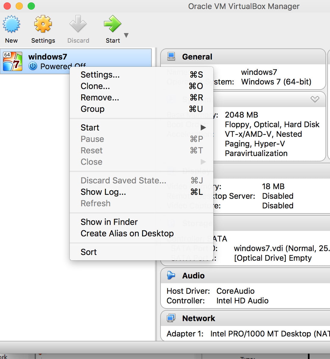This screenshot has height=359, width=330.
Task: Click the windows7 VM OS icon
Action: [x=13, y=61]
